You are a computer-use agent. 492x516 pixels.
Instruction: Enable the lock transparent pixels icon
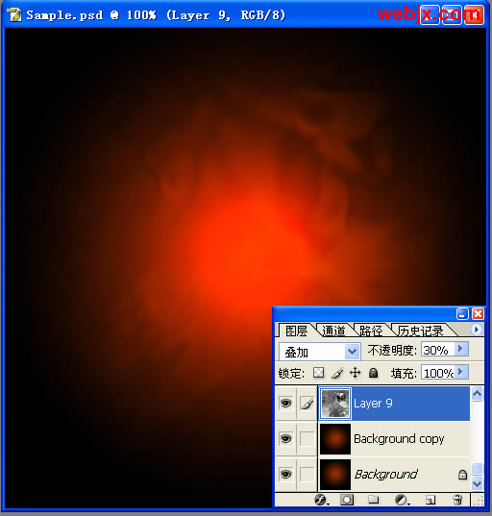click(x=318, y=373)
